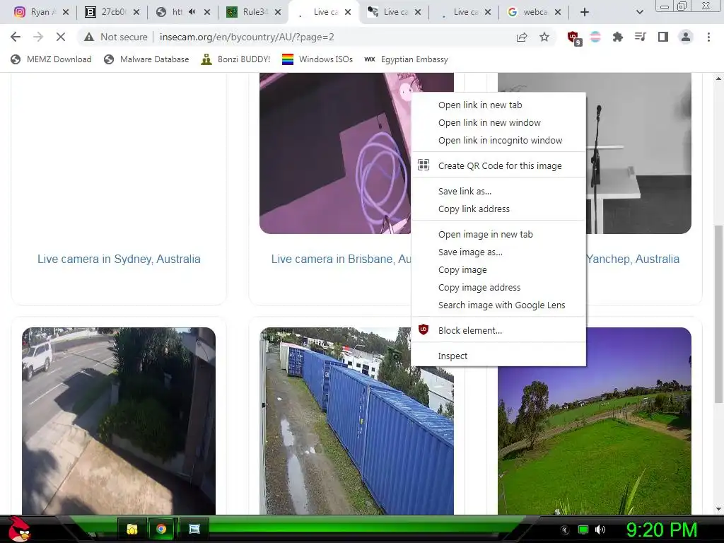Viewport: 724px width, 543px height.
Task: Click the Angry Birds start button
Action: pyautogui.click(x=19, y=529)
